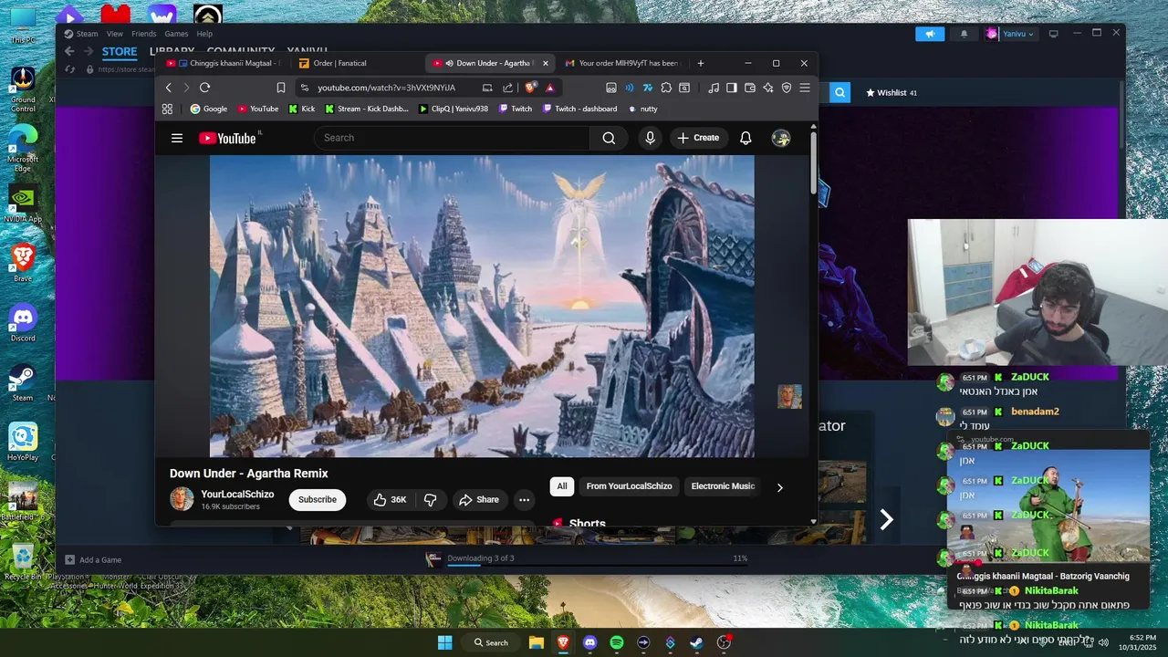Open Brave media playlist music icon
This screenshot has height=657, width=1168.
[x=714, y=88]
